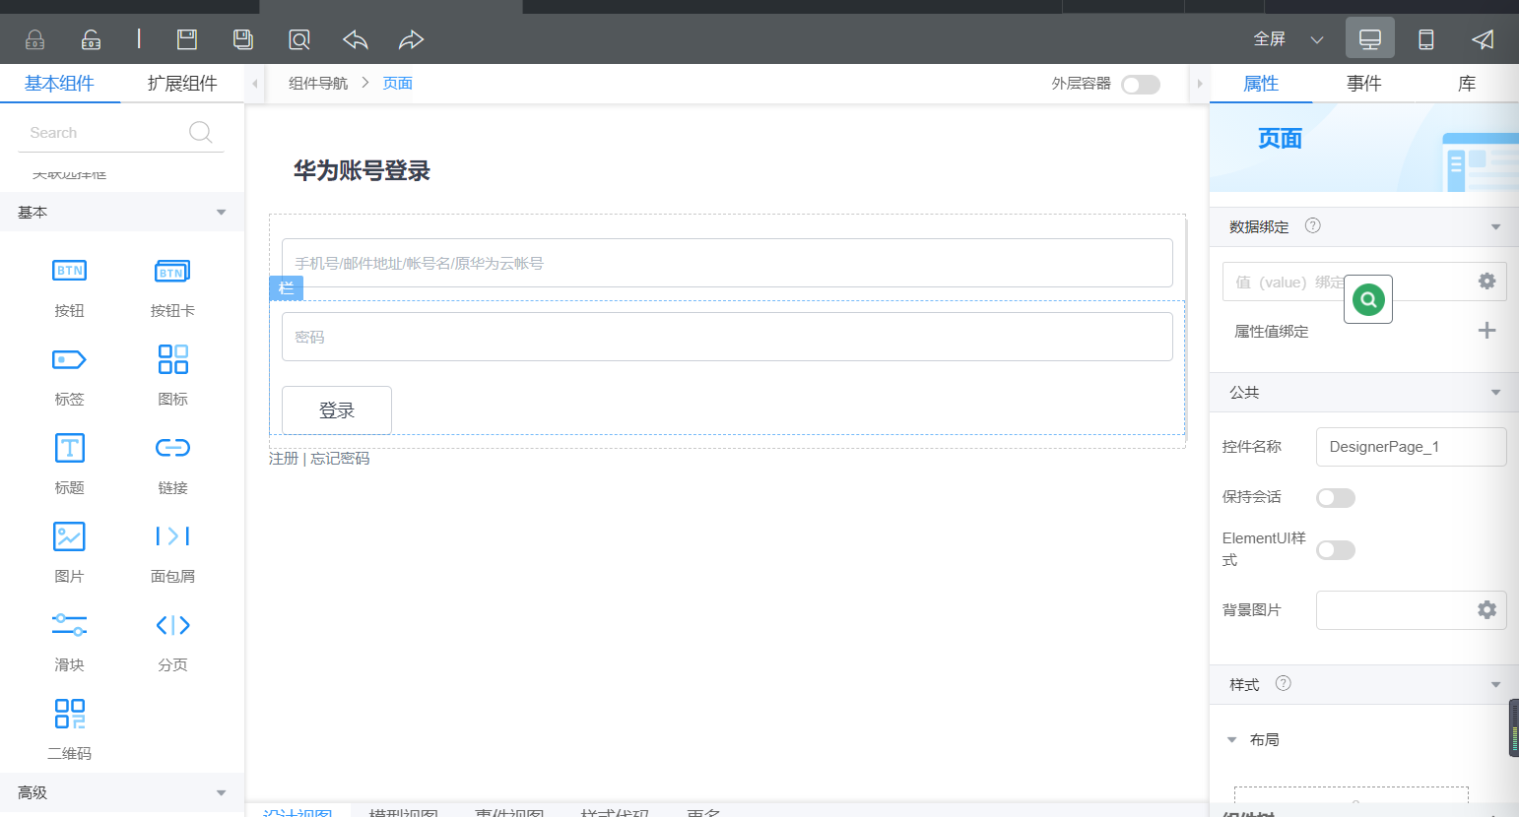Toggle the 外层容器 switch

pyautogui.click(x=1141, y=85)
